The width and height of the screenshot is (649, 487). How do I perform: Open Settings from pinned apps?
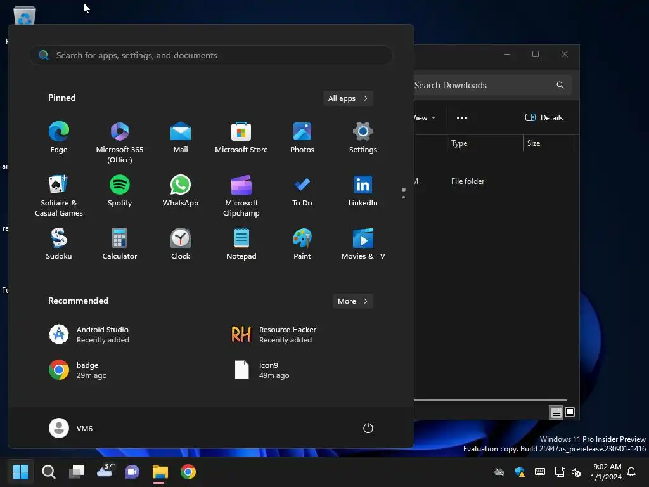363,138
